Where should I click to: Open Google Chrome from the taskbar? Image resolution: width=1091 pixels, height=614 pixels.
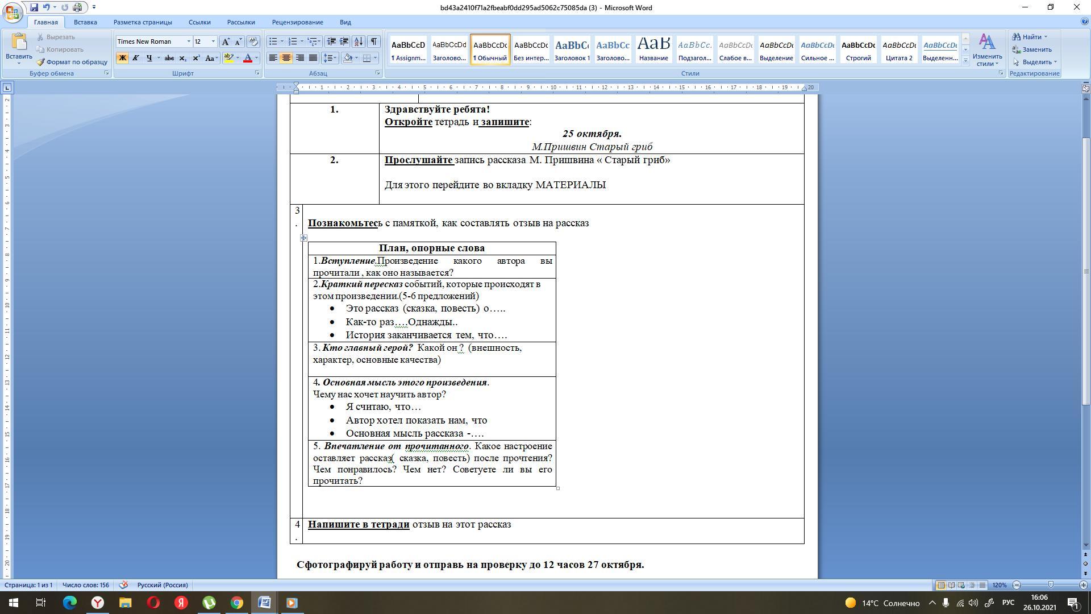pyautogui.click(x=237, y=603)
